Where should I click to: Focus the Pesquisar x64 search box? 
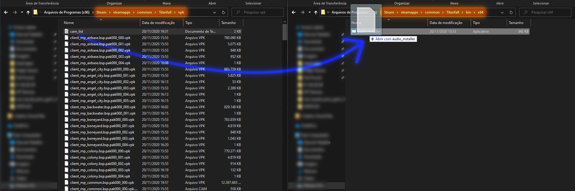click(545, 12)
